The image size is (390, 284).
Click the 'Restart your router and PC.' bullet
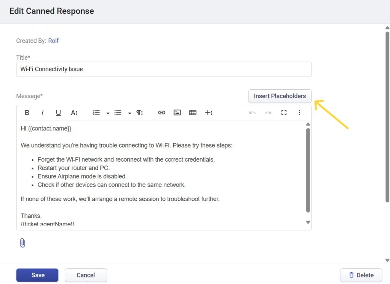click(x=74, y=168)
